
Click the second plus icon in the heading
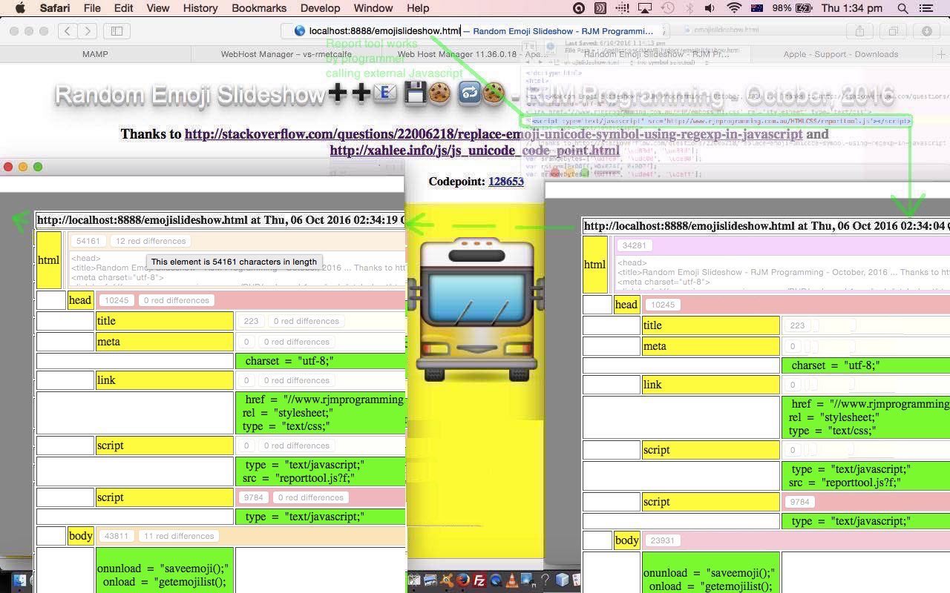click(361, 93)
